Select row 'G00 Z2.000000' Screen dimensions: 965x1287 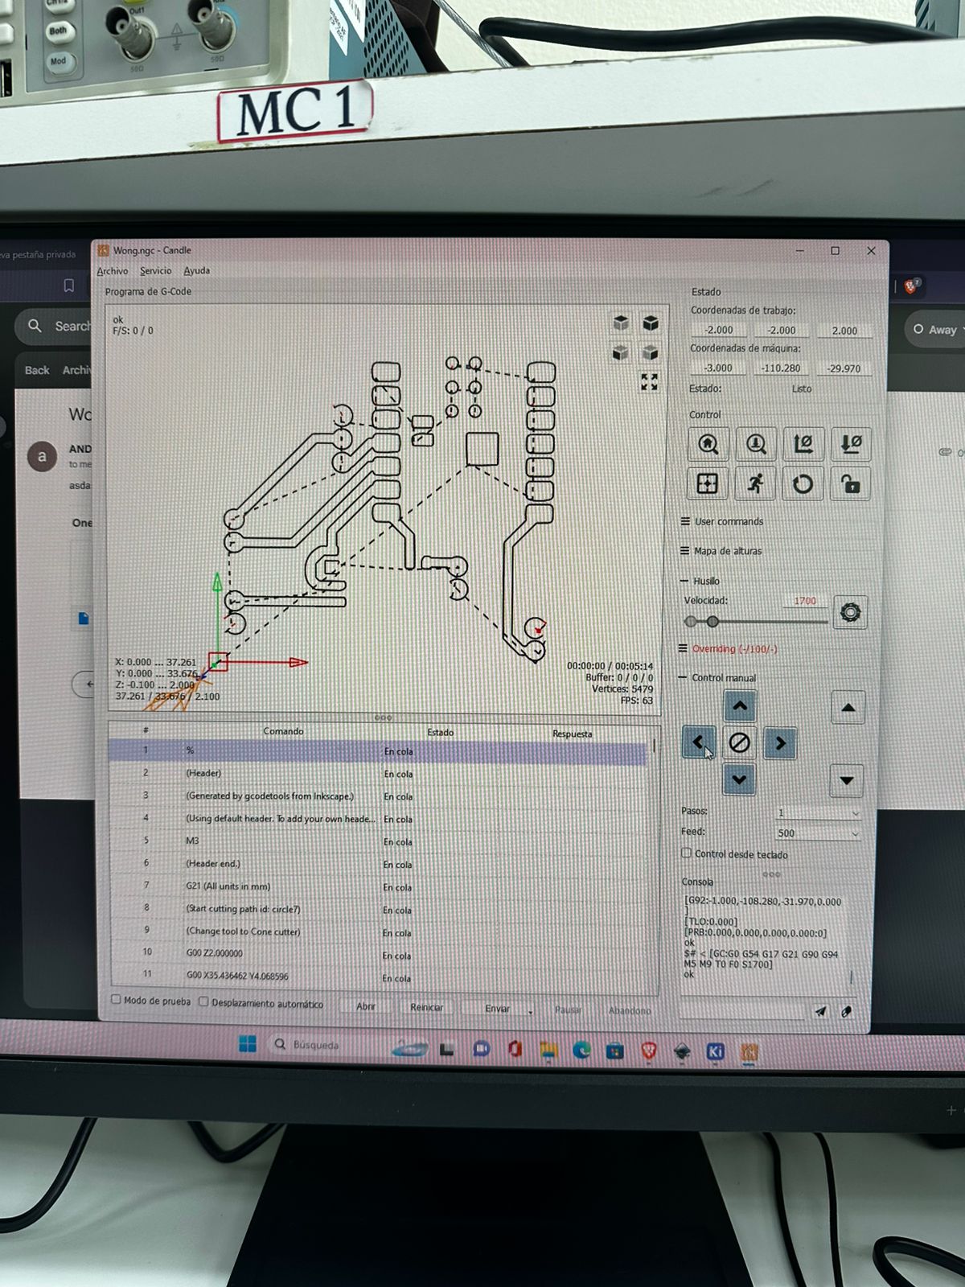tap(380, 954)
